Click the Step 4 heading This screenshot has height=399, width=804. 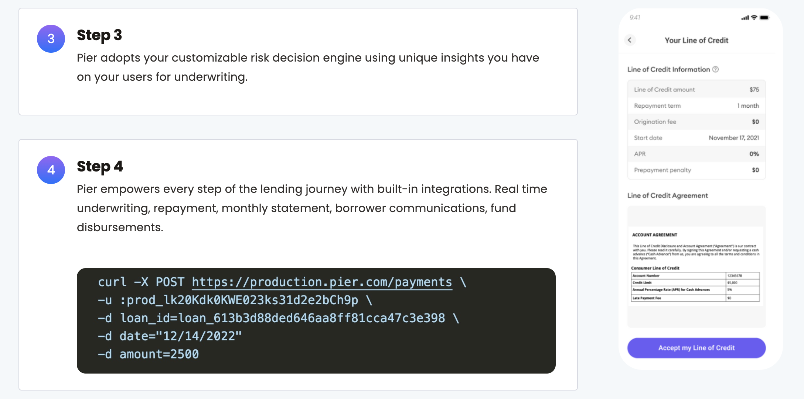(100, 167)
